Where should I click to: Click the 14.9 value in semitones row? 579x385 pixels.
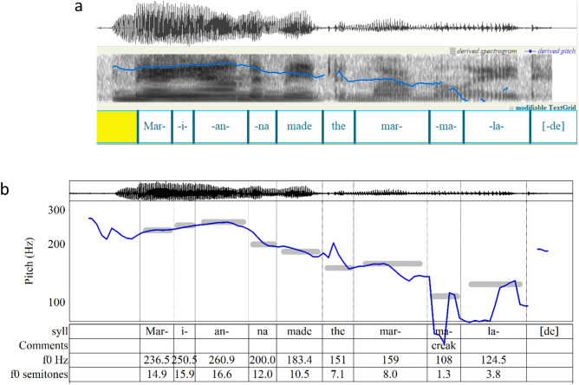157,375
